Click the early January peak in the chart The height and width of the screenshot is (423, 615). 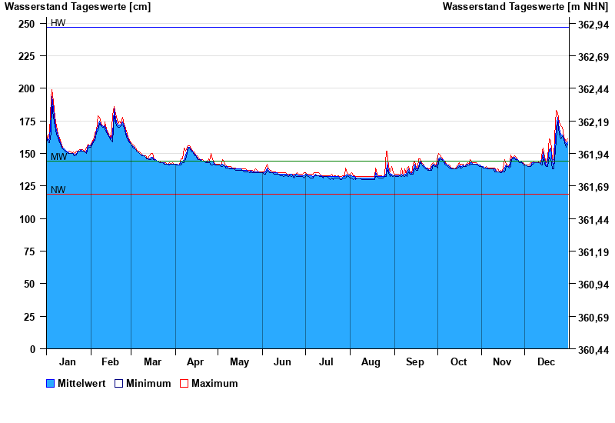pyautogui.click(x=52, y=92)
